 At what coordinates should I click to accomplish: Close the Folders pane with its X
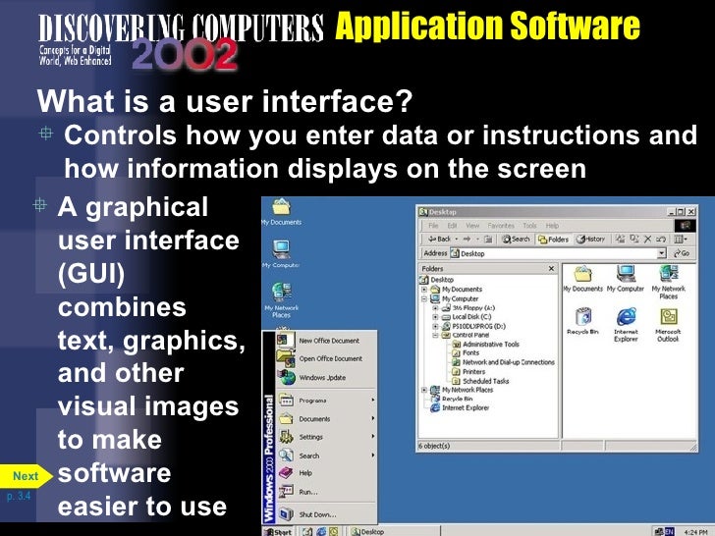[551, 268]
